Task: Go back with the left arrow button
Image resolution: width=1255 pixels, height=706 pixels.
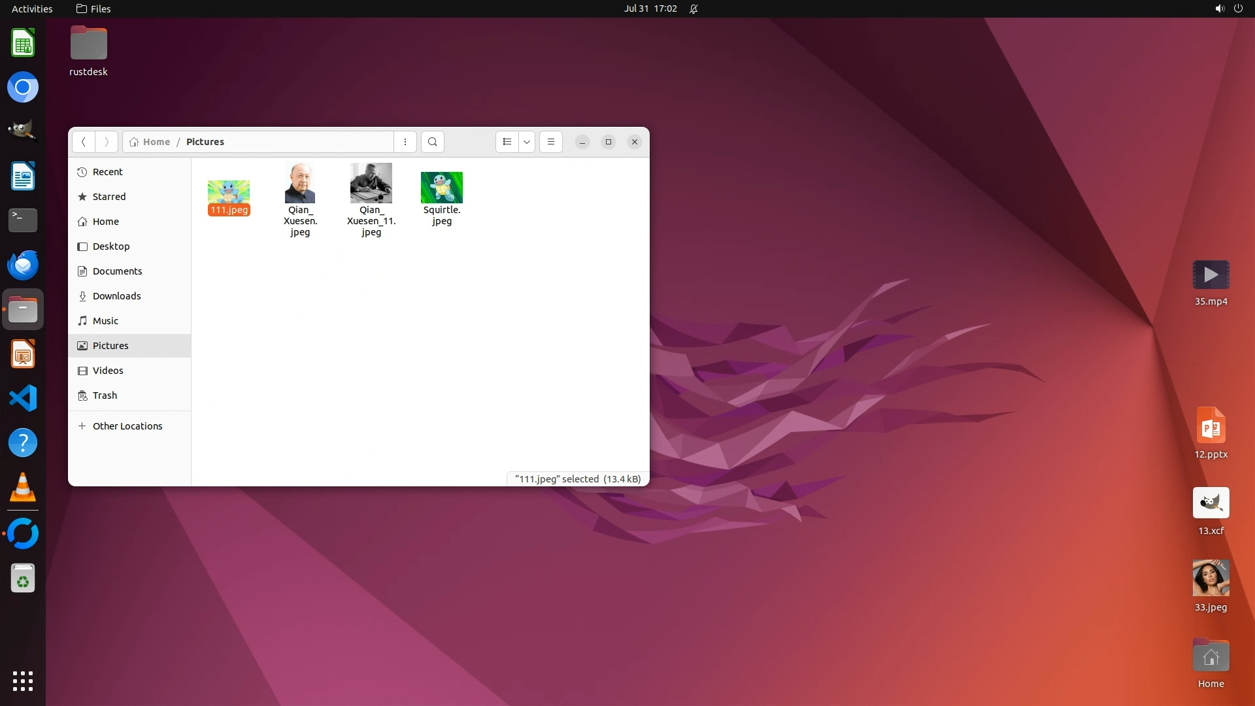Action: tap(84, 142)
